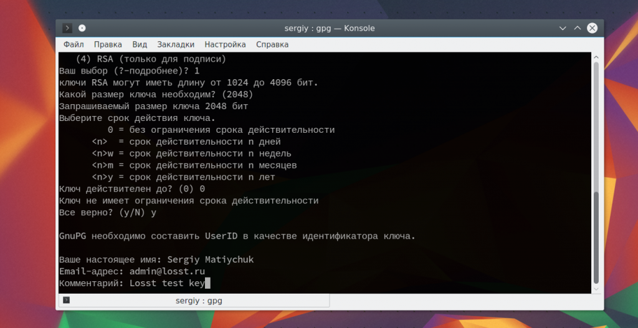Maximize the Konsole window
Image resolution: width=638 pixels, height=328 pixels.
click(578, 29)
